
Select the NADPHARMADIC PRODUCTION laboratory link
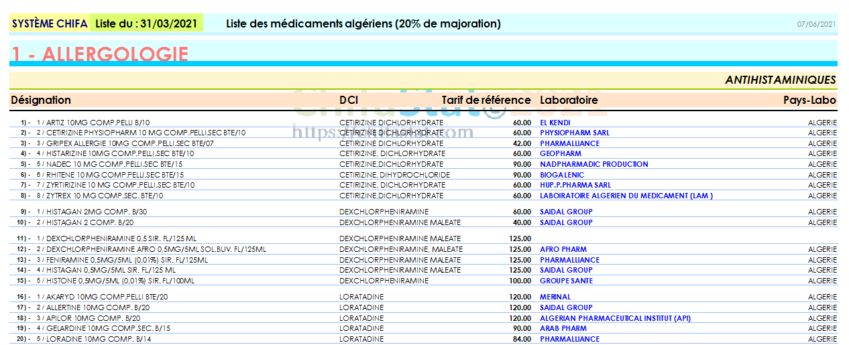593,164
